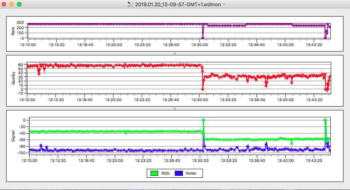Click the Quality dip marker near 13:37:40

[x=266, y=86]
